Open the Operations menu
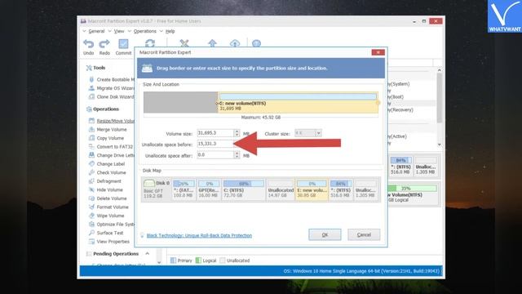The image size is (522, 294). pos(145,31)
